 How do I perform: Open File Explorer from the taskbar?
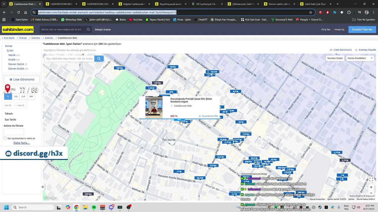[x=85, y=207]
